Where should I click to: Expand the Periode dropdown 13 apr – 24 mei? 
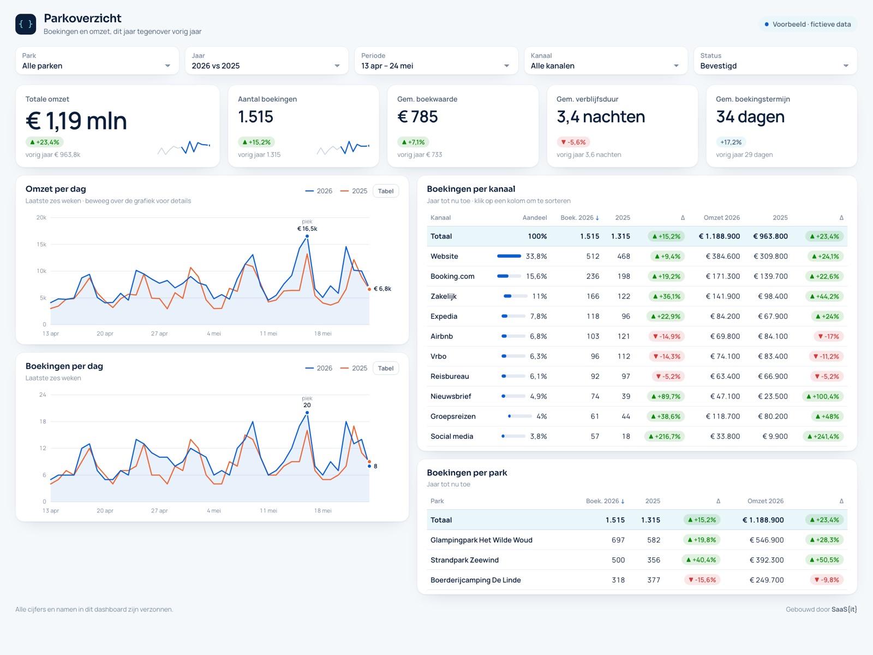(x=436, y=61)
